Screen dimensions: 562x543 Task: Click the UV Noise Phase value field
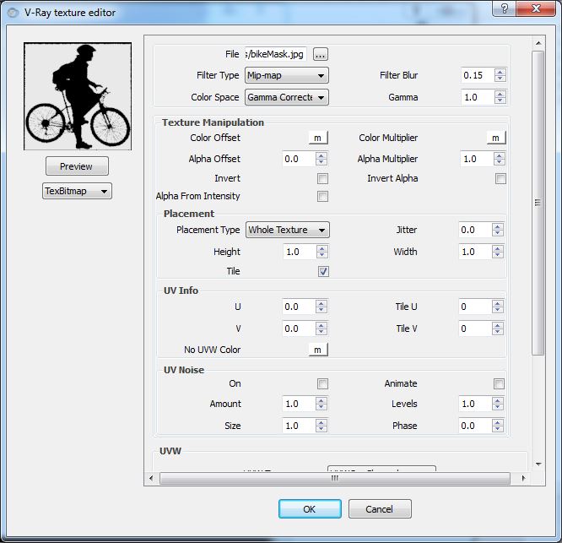475,426
